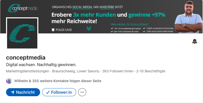Click the bell icon beside FOLGE UNS!
The width and height of the screenshot is (203, 103).
click(53, 30)
